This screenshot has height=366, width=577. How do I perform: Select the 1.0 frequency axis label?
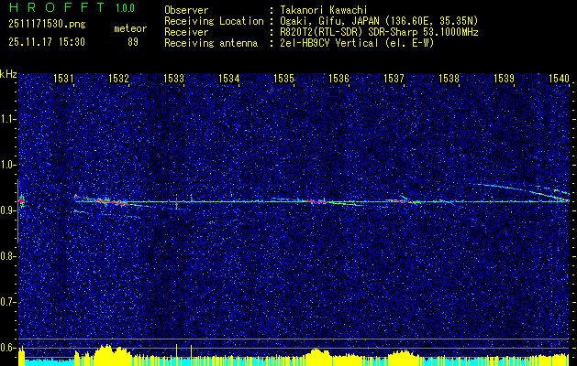click(x=8, y=165)
